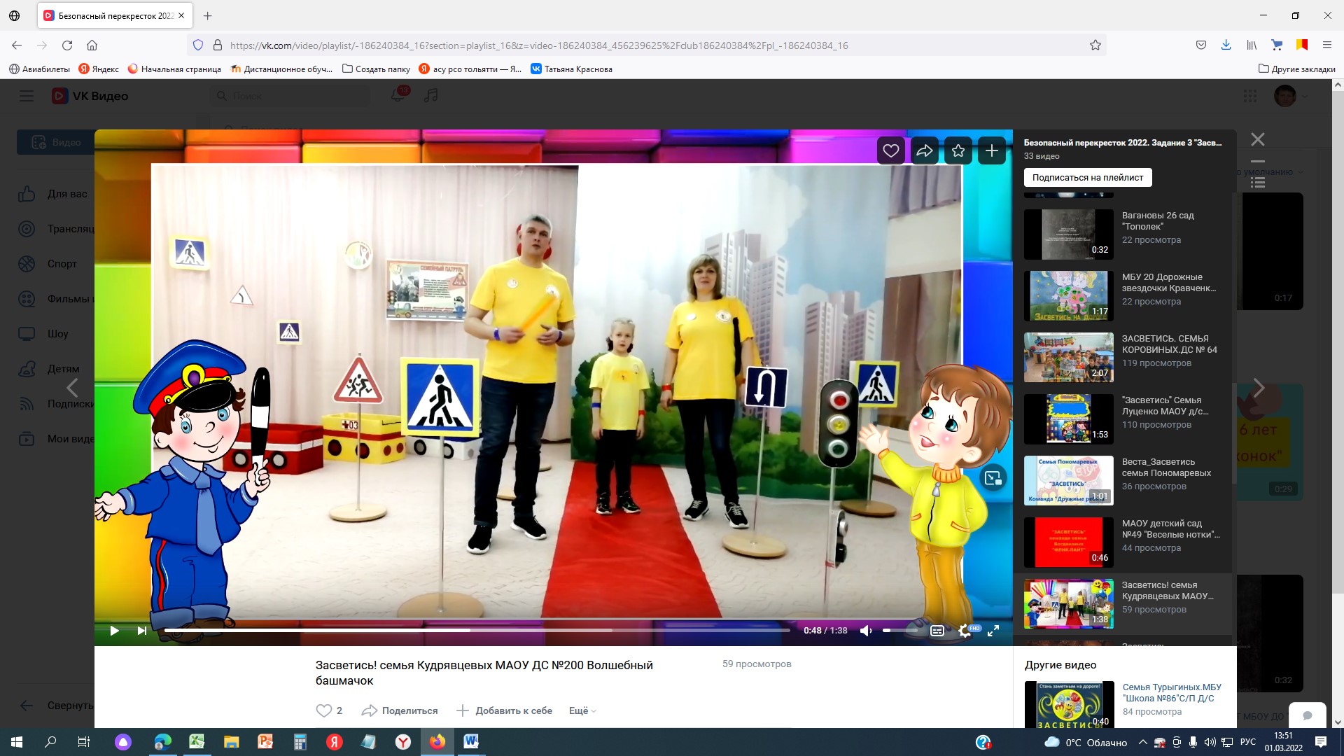Mute the video volume speaker icon
This screenshot has height=756, width=1344.
click(x=866, y=631)
